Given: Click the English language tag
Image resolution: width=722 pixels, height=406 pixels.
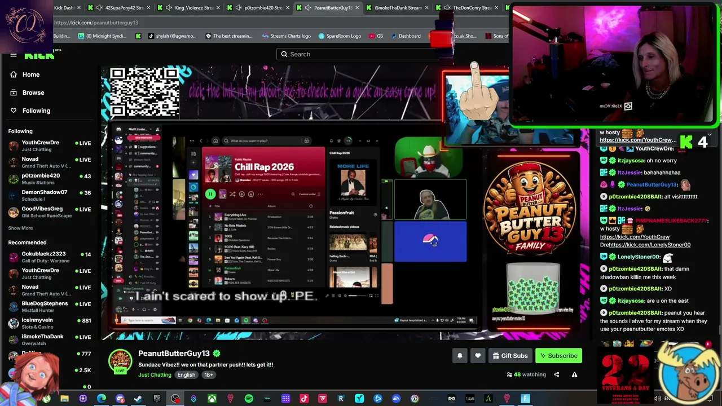Looking at the screenshot, I should tap(186, 375).
